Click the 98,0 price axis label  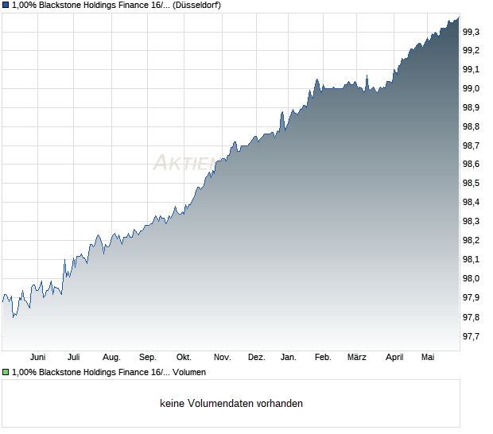point(471,278)
